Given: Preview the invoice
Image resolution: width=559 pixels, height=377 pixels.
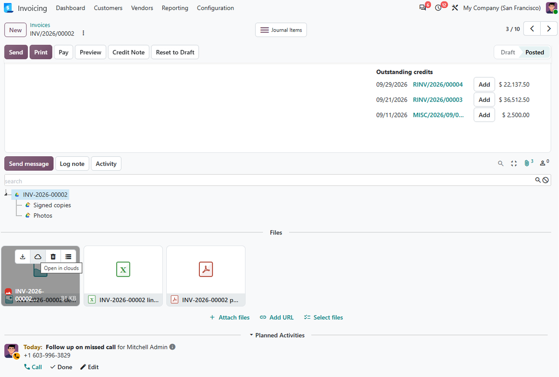Looking at the screenshot, I should (91, 52).
